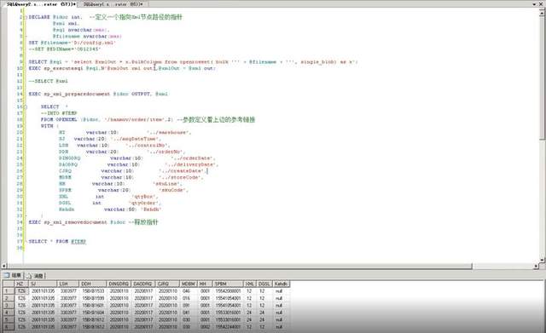The image size is (546, 333).
Task: Click the SJ column header
Action: click(44, 284)
